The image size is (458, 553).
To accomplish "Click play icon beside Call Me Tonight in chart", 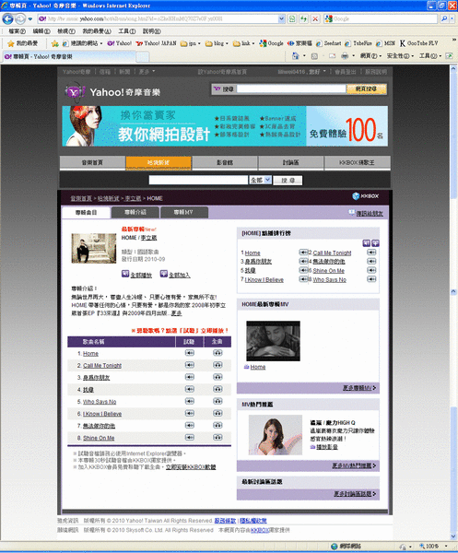I will [371, 253].
